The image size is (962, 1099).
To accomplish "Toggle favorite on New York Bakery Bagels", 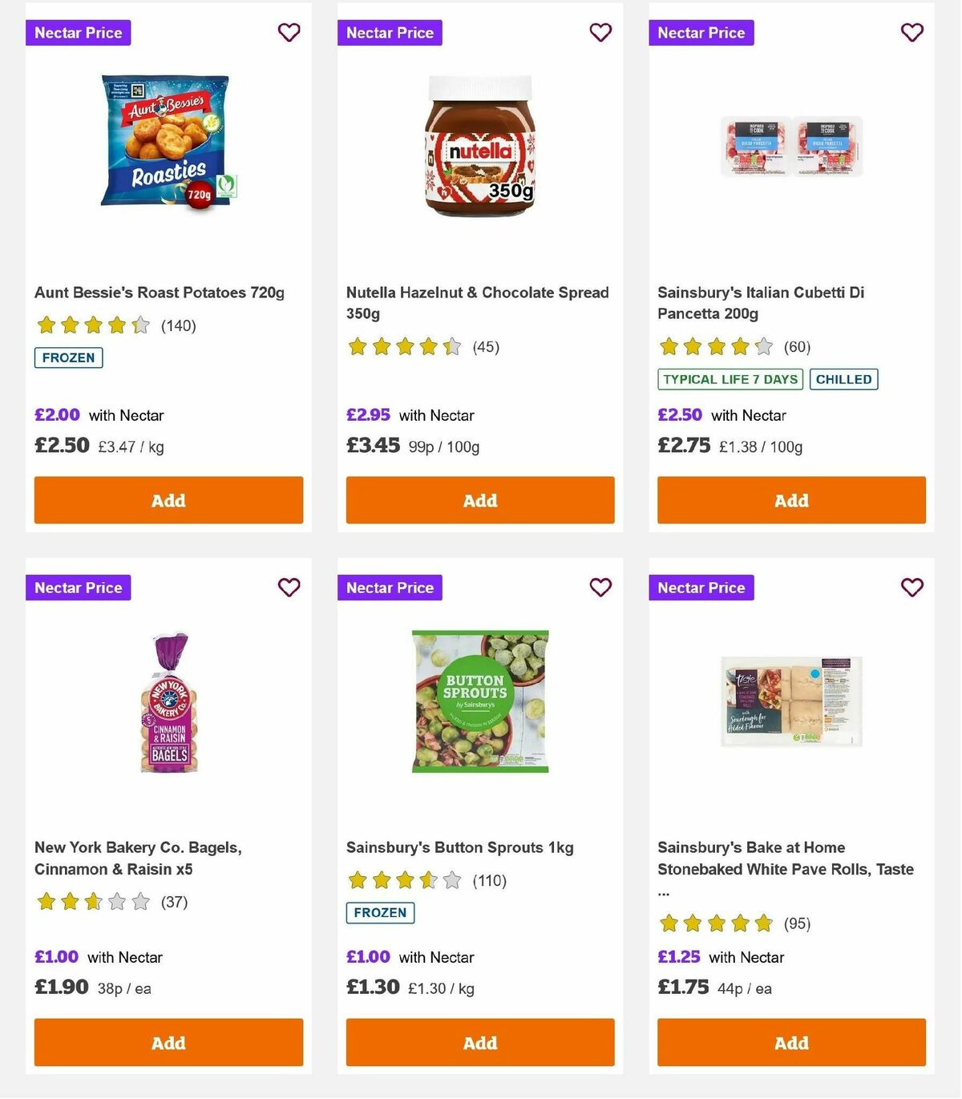I will pos(289,588).
